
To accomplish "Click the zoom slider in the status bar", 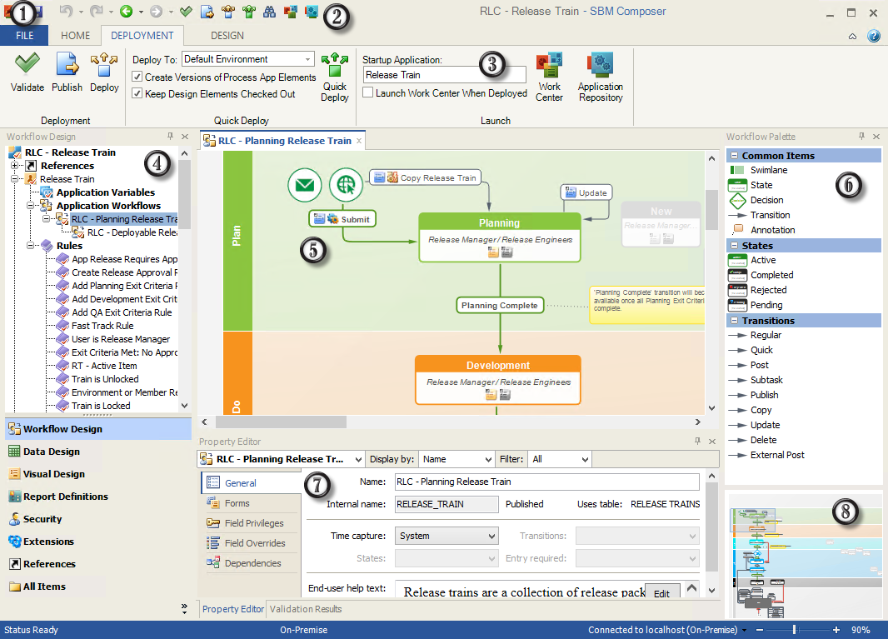I will pos(794,630).
